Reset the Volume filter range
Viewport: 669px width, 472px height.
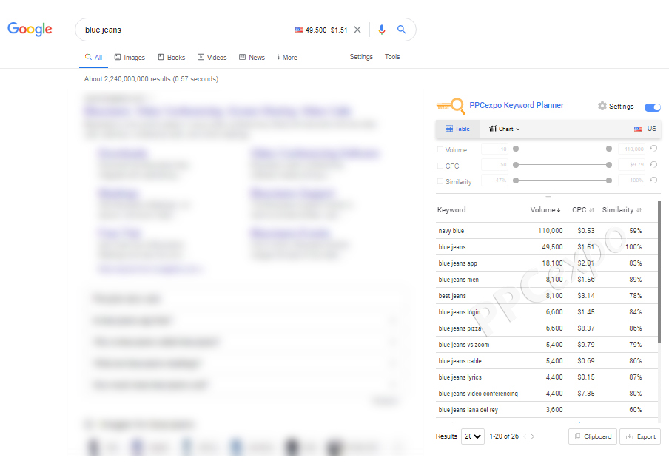(653, 149)
